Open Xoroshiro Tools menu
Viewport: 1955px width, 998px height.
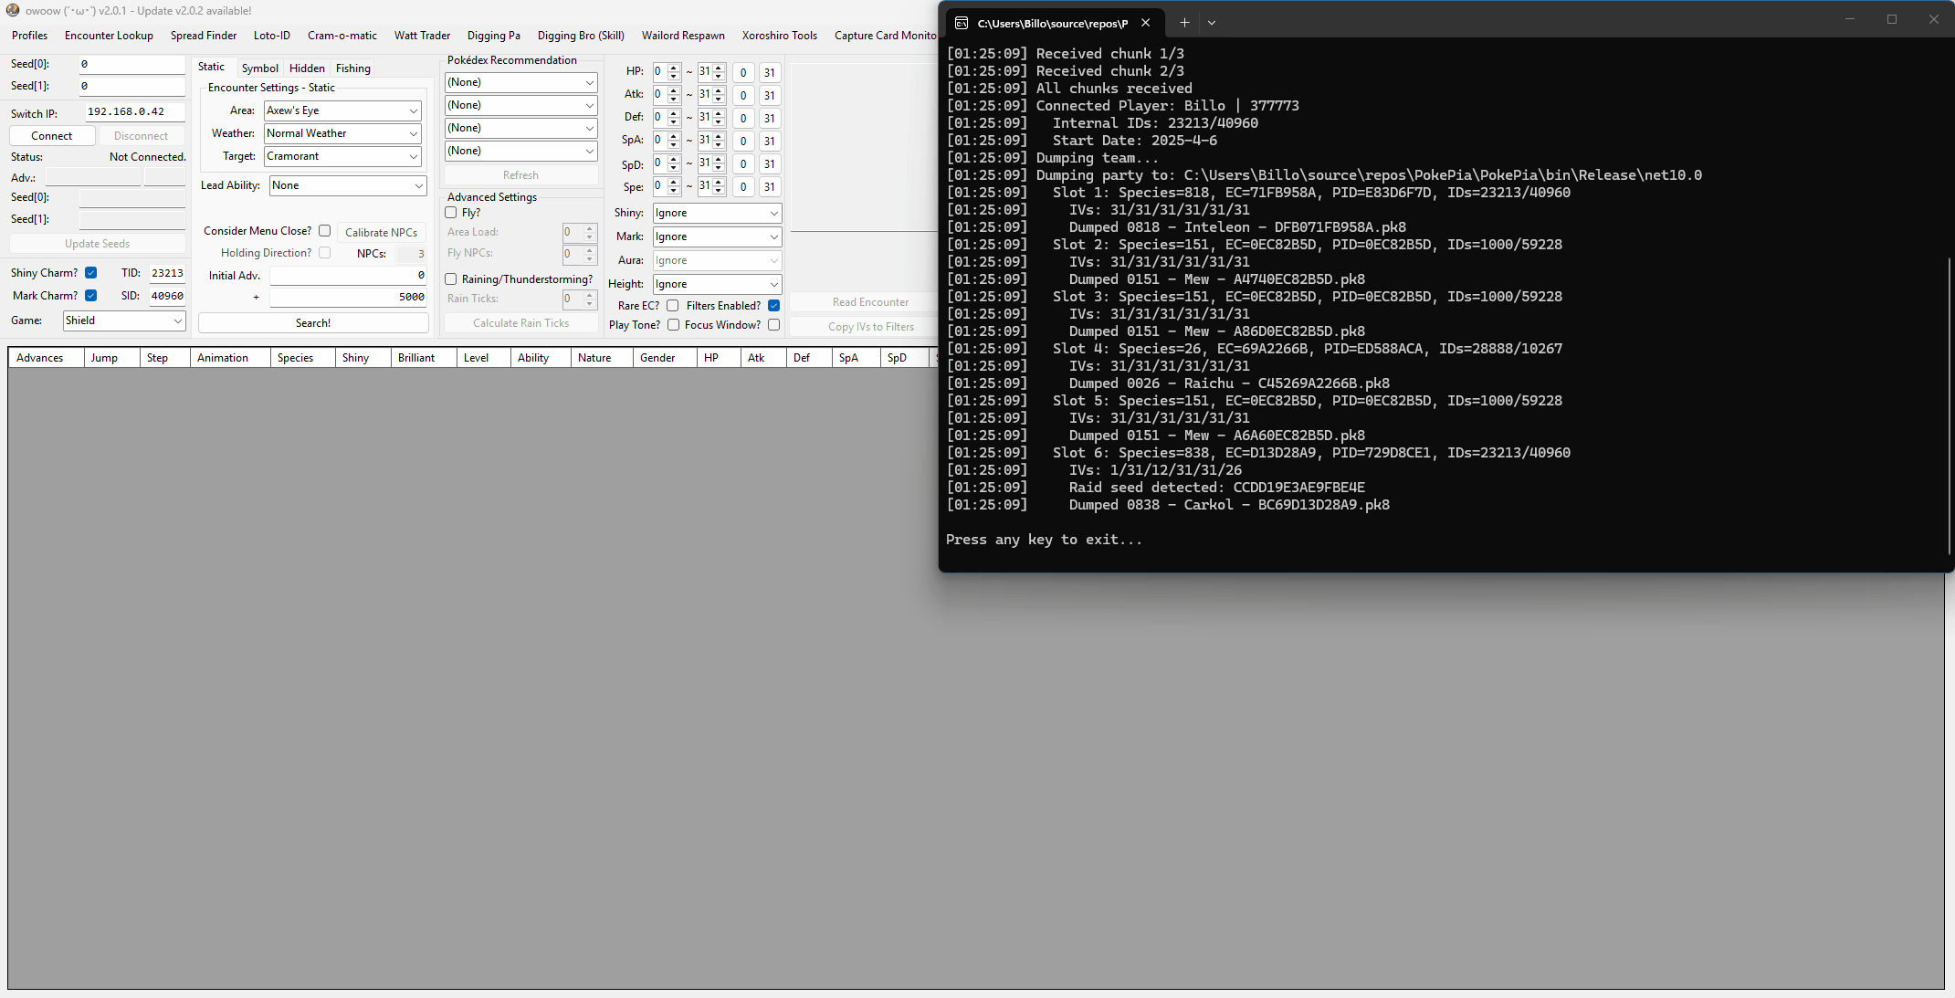coord(780,36)
